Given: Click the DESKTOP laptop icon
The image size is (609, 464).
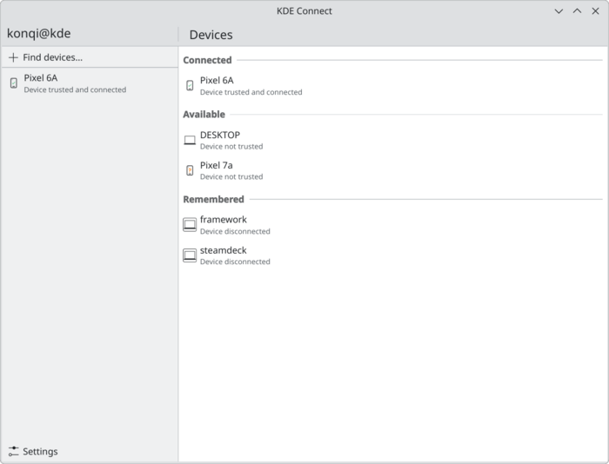Looking at the screenshot, I should tap(190, 140).
